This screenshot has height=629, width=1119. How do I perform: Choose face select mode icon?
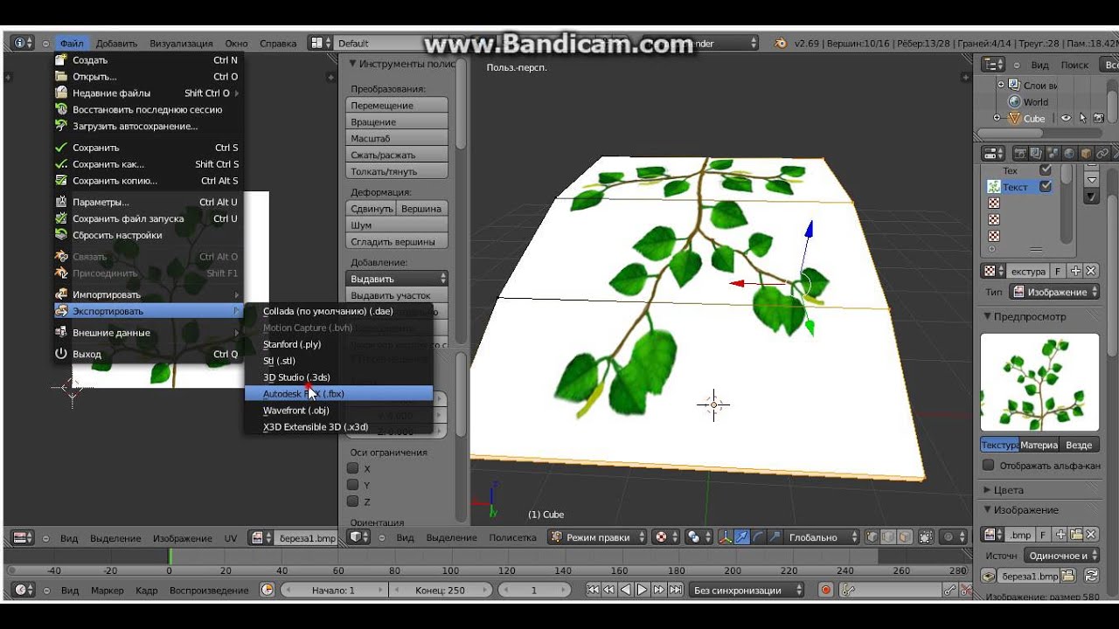[x=905, y=536]
